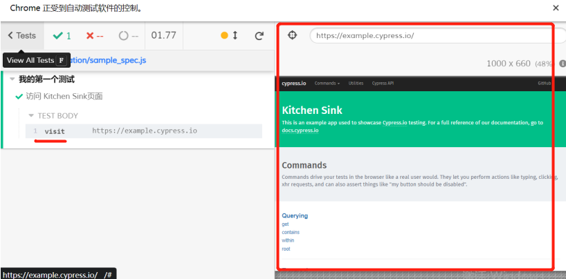Click the viewport info icon beside 48%

tap(562, 64)
